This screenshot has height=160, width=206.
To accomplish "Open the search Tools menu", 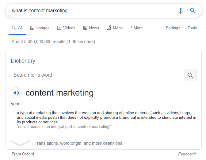I will pos(192,28).
